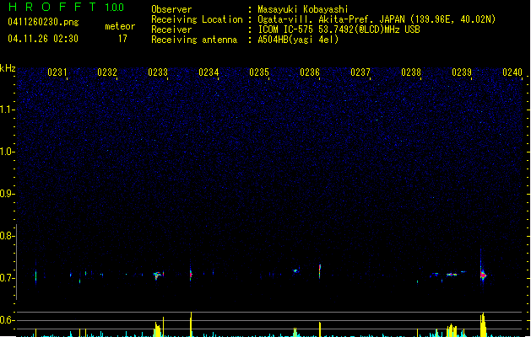Click the 0232 time marker
This screenshot has width=531, height=337.
(107, 72)
